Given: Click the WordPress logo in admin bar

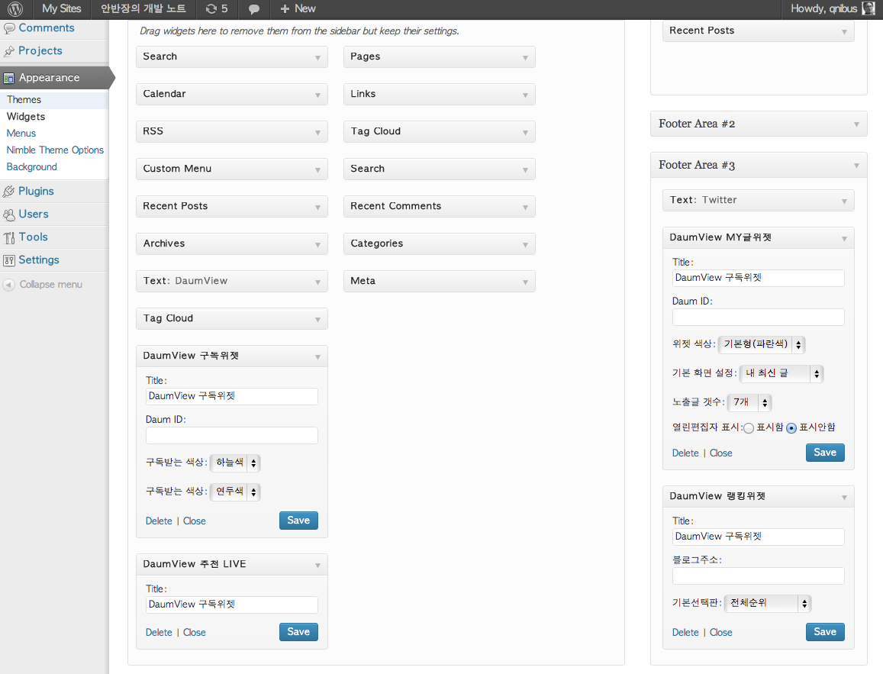Looking at the screenshot, I should pyautogui.click(x=15, y=9).
